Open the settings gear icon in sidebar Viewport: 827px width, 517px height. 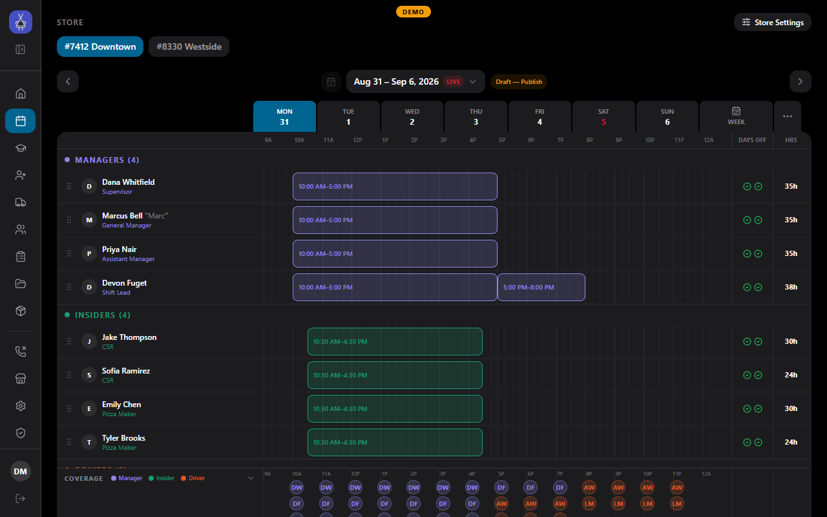pyautogui.click(x=21, y=406)
